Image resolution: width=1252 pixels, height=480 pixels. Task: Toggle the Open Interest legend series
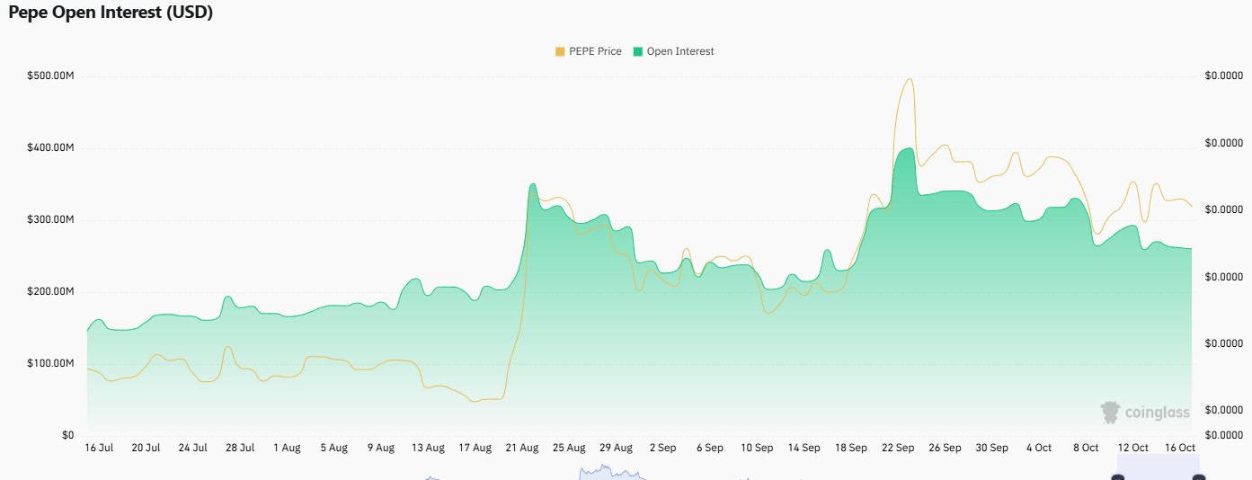[x=673, y=51]
